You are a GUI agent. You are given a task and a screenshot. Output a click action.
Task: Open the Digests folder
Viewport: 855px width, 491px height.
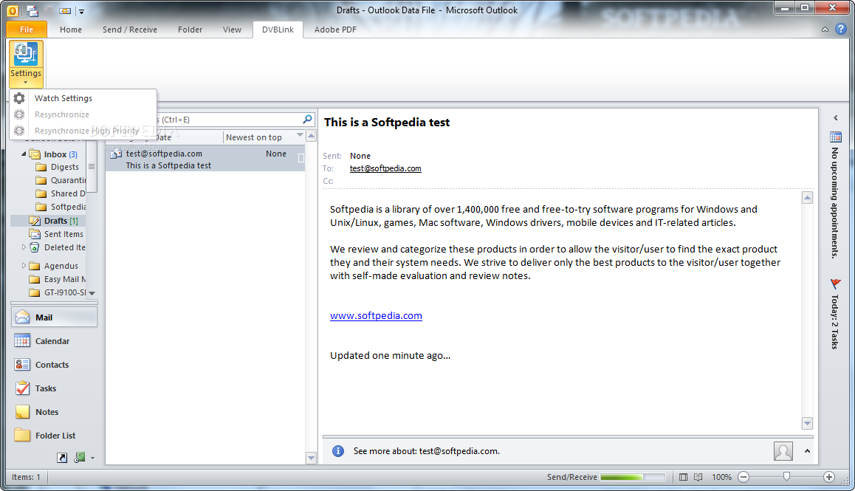click(65, 167)
